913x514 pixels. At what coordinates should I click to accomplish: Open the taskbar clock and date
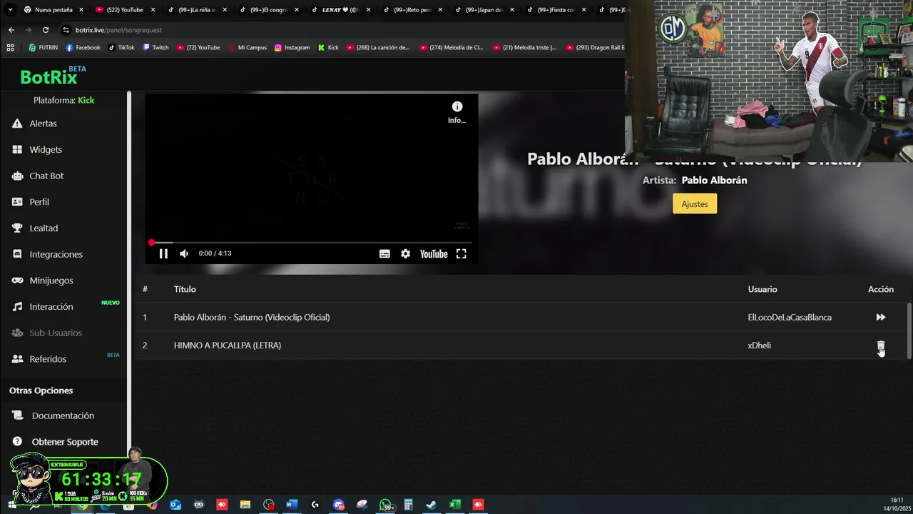point(896,504)
